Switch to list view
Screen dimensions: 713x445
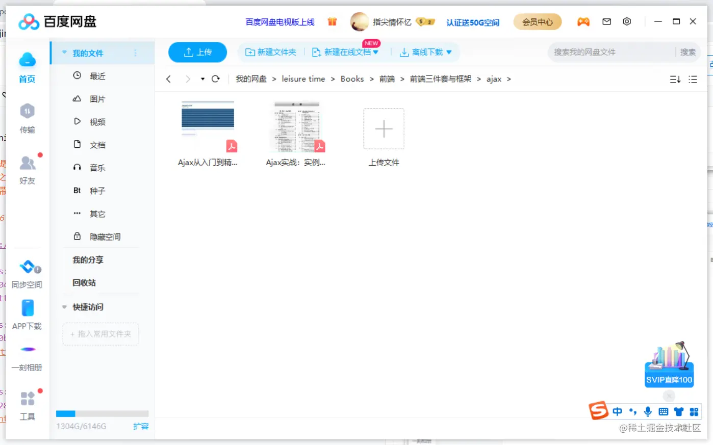coord(693,79)
